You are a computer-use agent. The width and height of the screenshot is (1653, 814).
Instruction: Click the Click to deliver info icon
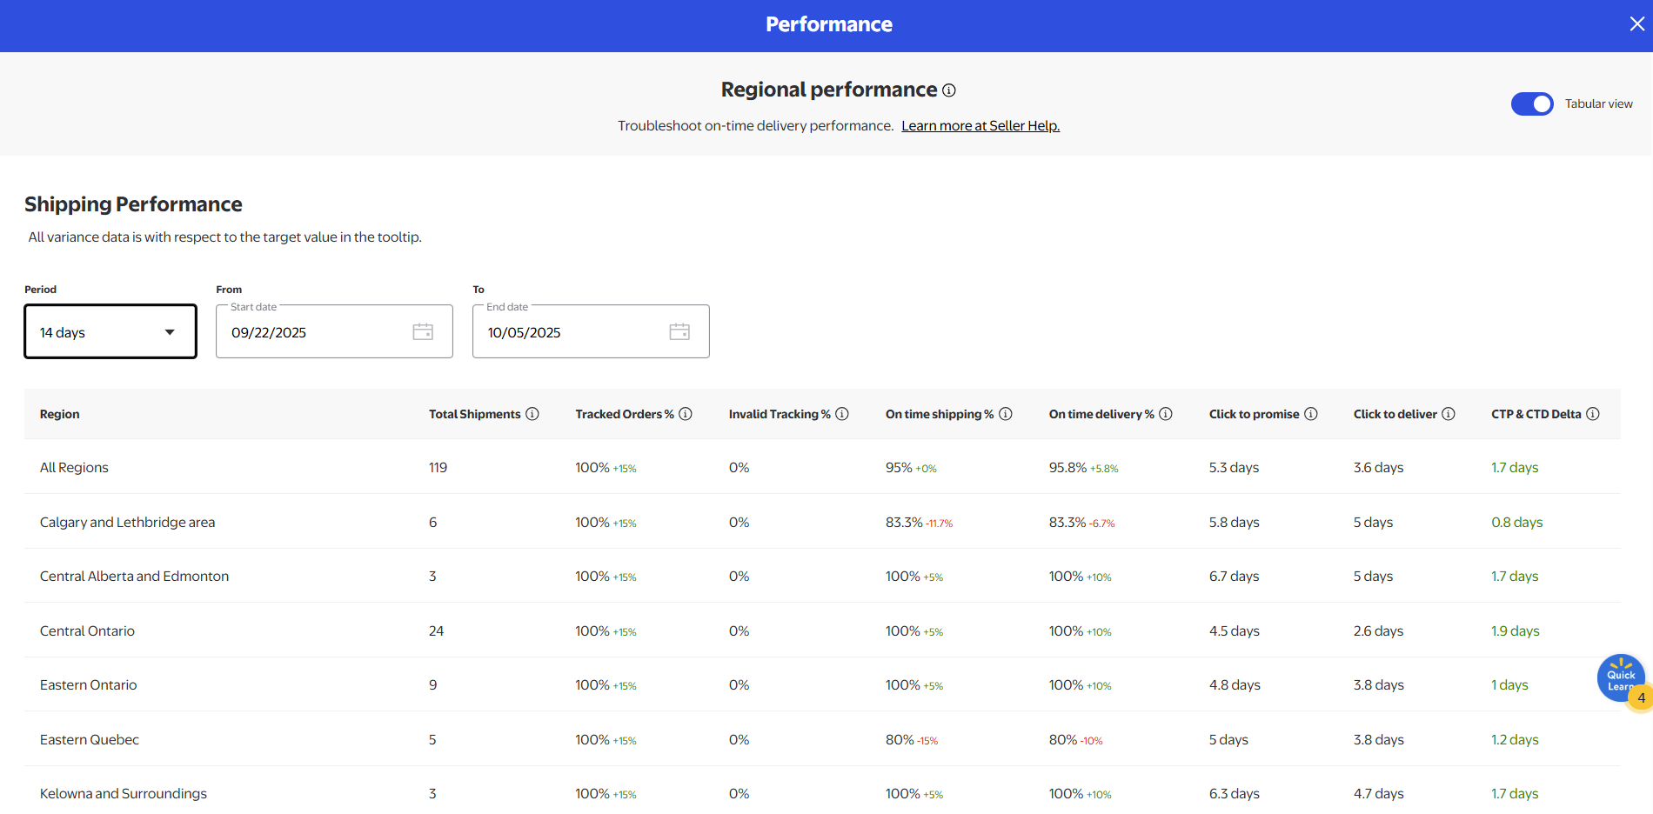tap(1449, 414)
